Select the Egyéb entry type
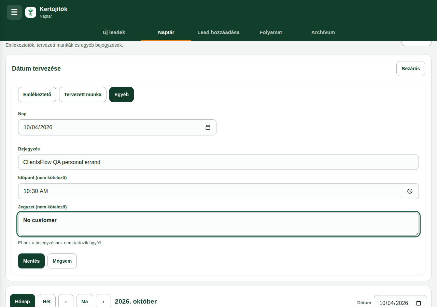 click(x=122, y=94)
